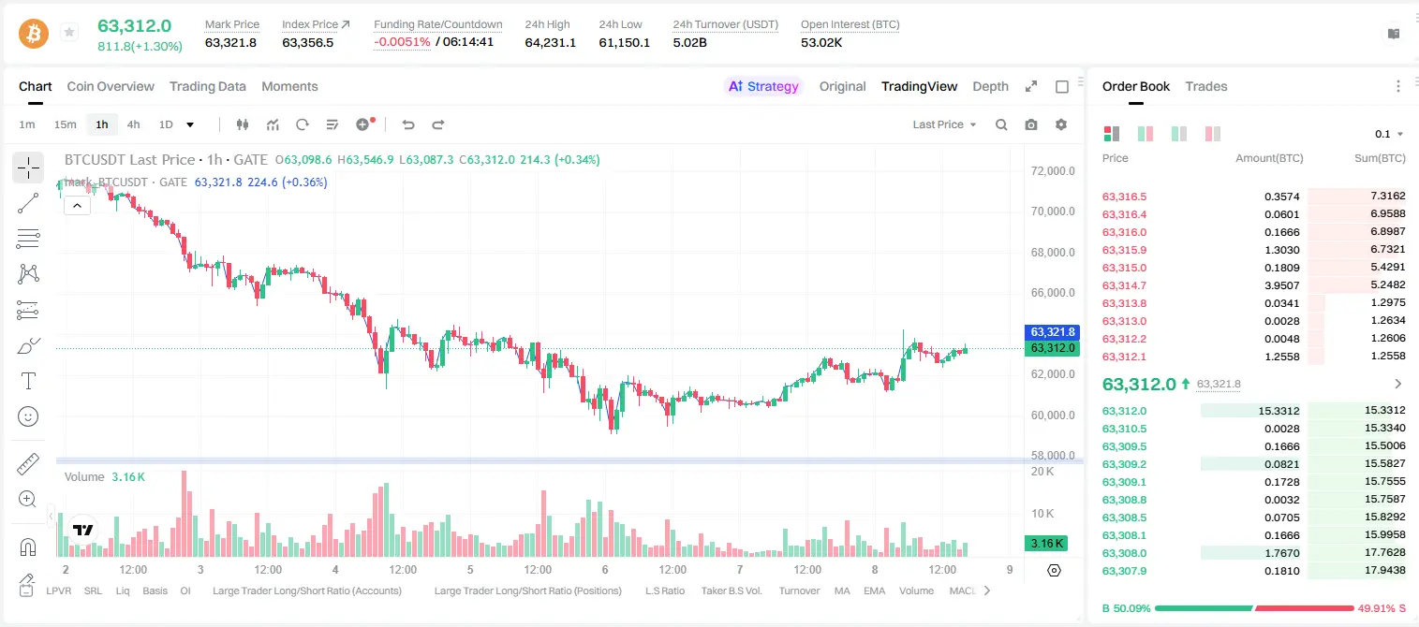Screen dimensions: 1419x627
Task: Open the AI Strategy button
Action: [763, 86]
